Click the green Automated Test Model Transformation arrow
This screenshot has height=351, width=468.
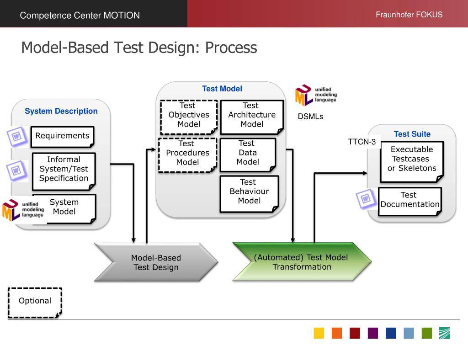point(302,262)
